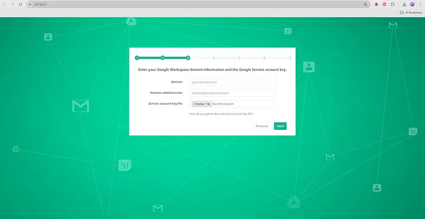This screenshot has width=425, height=219.
Task: Open the purple round extension icon
Action: point(377,4)
